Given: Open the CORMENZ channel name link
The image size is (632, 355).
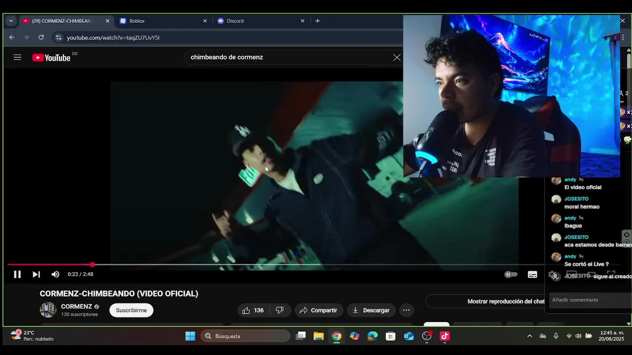Looking at the screenshot, I should click(x=77, y=306).
